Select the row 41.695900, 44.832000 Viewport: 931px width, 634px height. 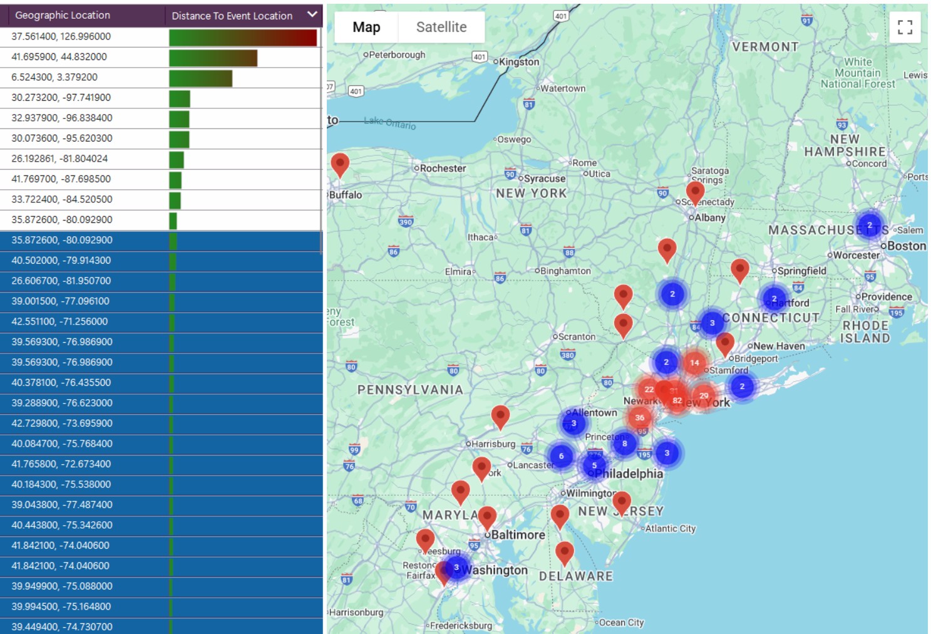[x=59, y=57]
